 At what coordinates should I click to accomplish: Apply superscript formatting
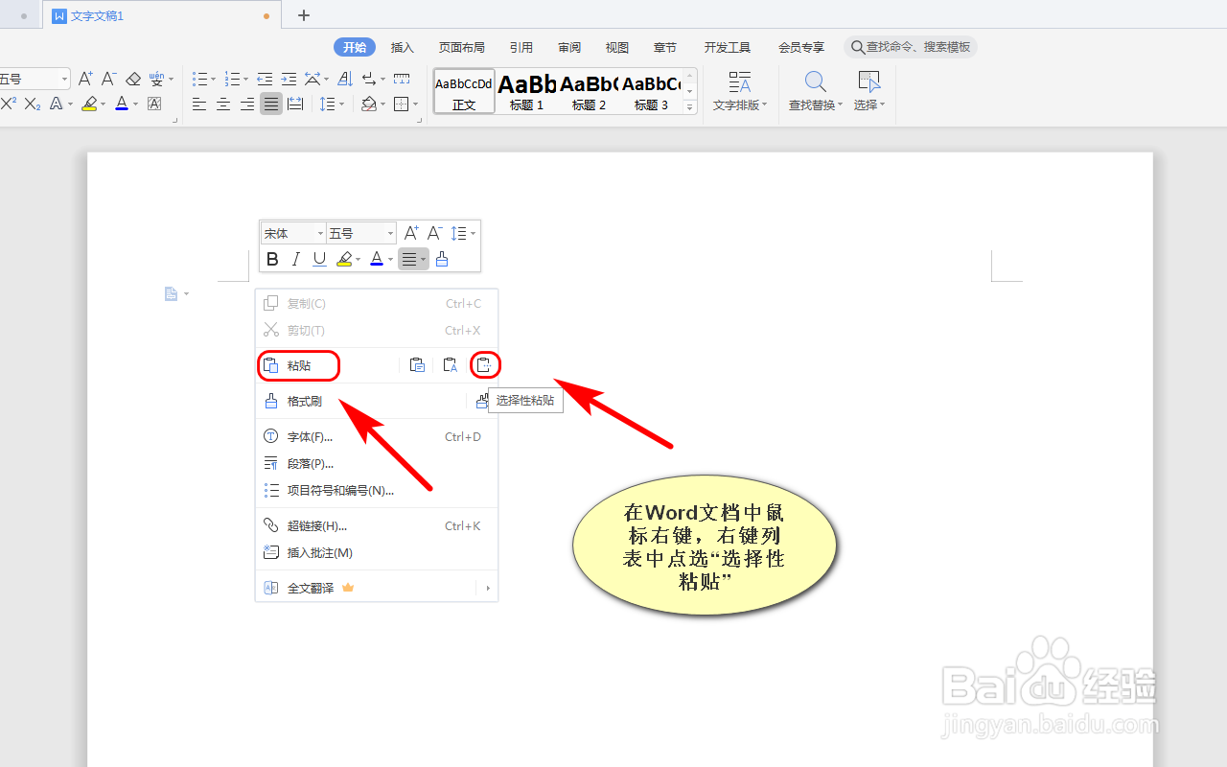pyautogui.click(x=9, y=104)
